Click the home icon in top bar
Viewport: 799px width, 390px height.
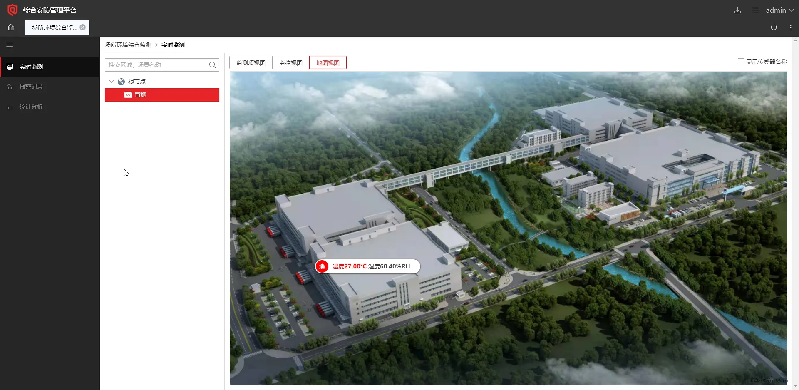(10, 27)
